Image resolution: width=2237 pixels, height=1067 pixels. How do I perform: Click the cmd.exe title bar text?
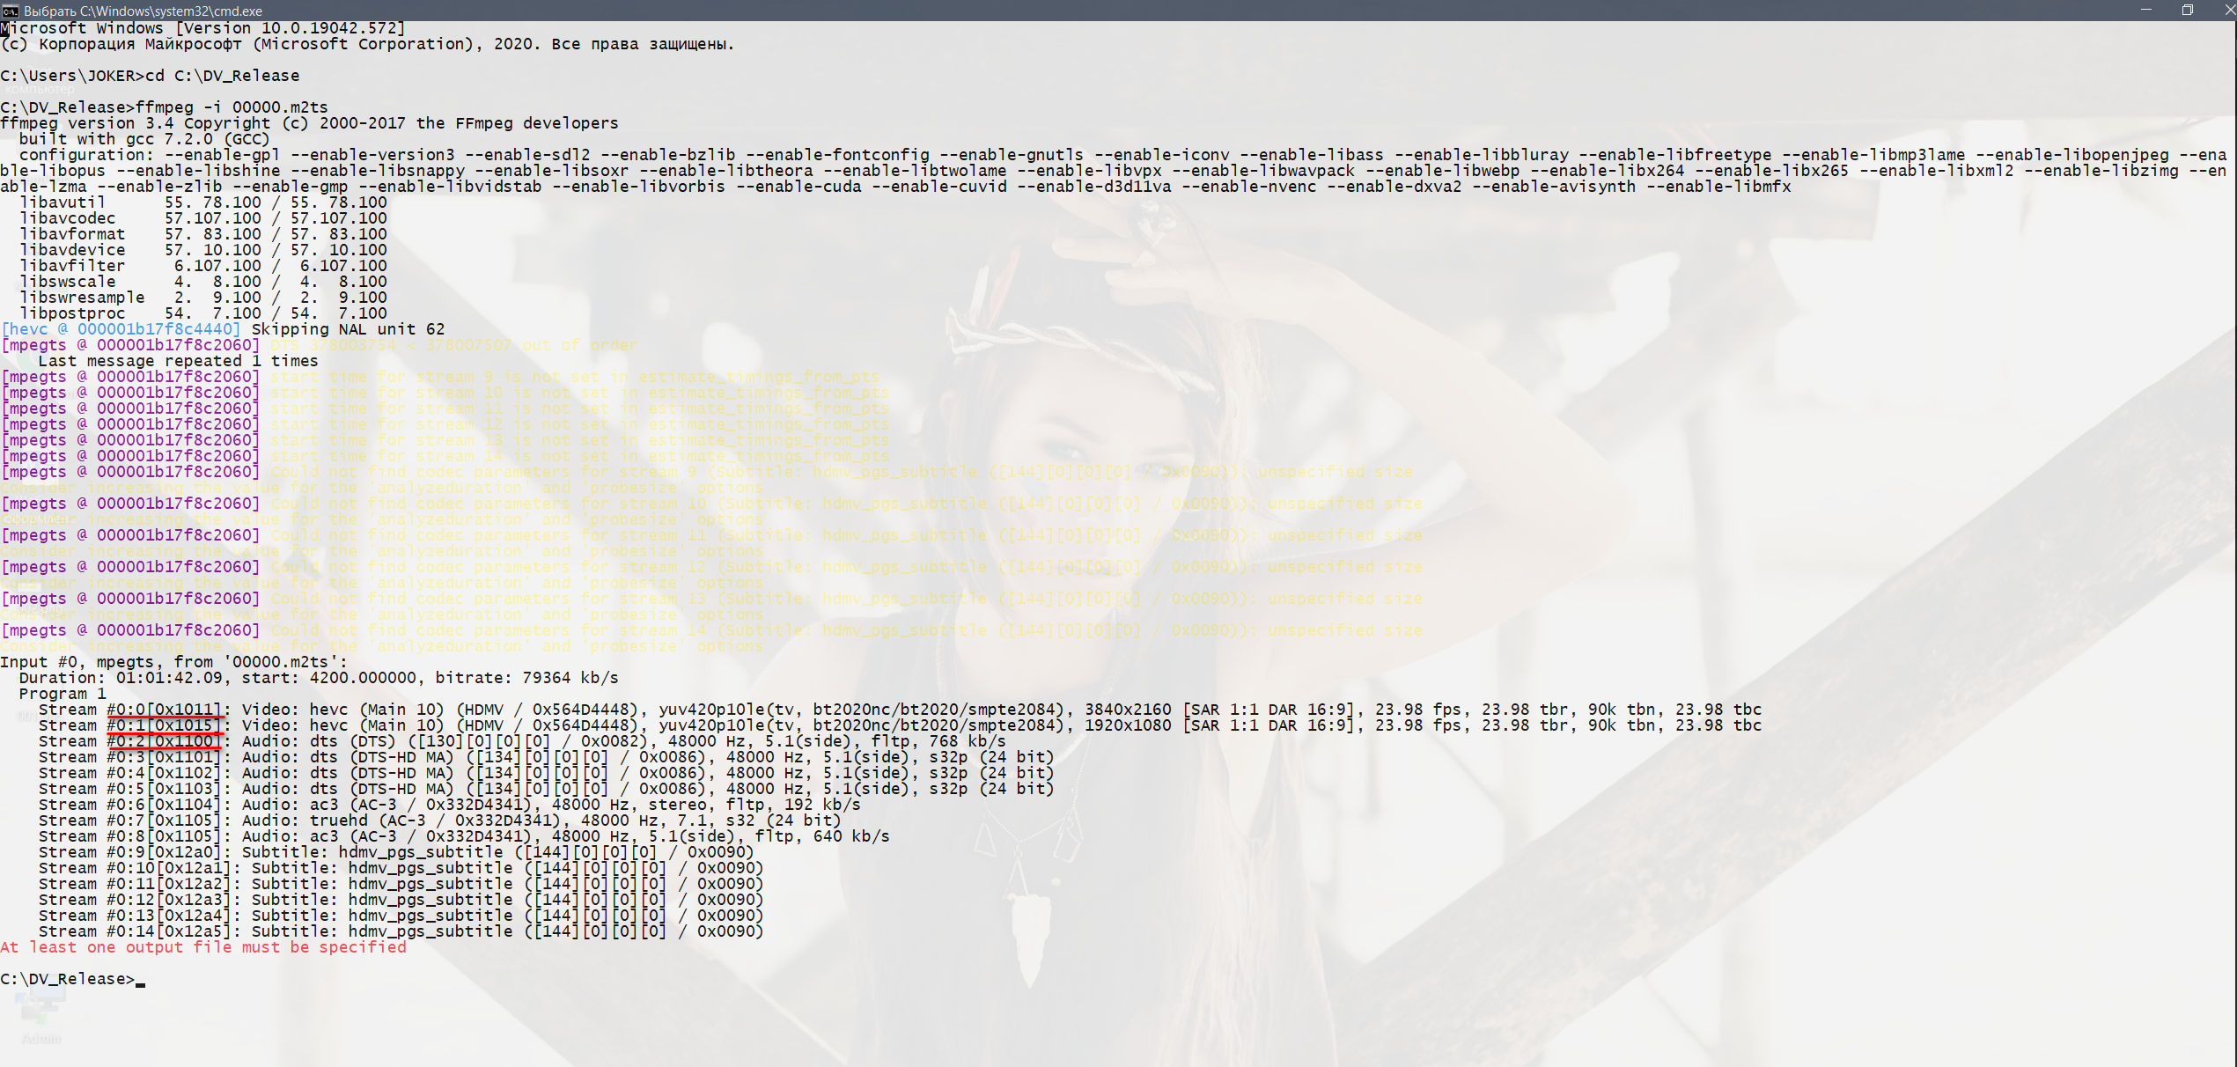(143, 11)
